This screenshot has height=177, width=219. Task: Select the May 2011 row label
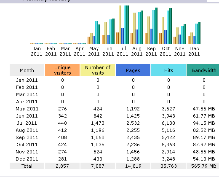pyautogui.click(x=27, y=109)
